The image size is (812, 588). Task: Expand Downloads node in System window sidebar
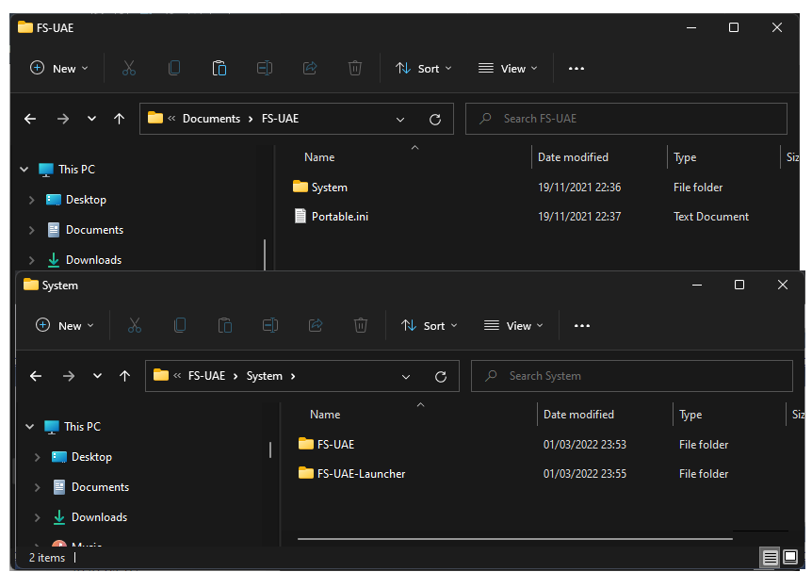coord(37,517)
